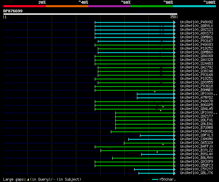Click UniRef100_Q9MB61 label
This screenshot has width=219, height=182.
pos(196,37)
